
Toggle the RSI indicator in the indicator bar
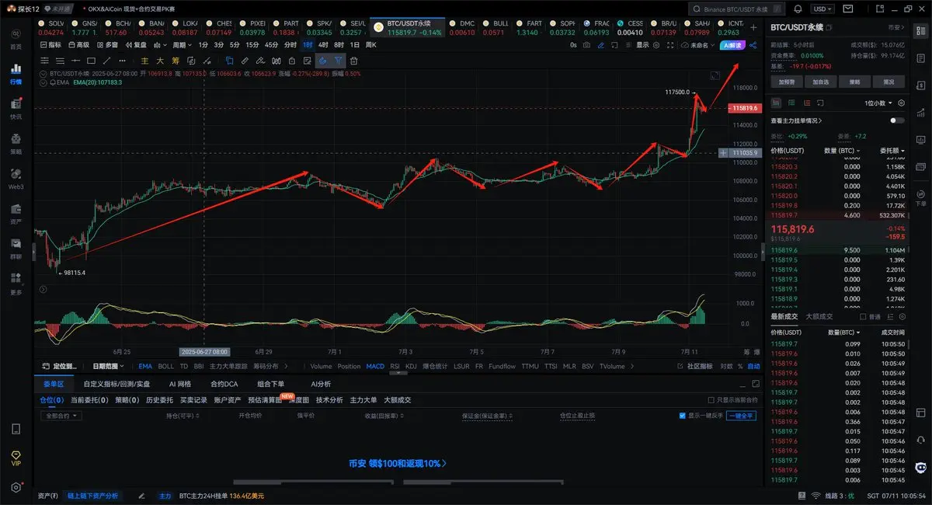(x=395, y=366)
